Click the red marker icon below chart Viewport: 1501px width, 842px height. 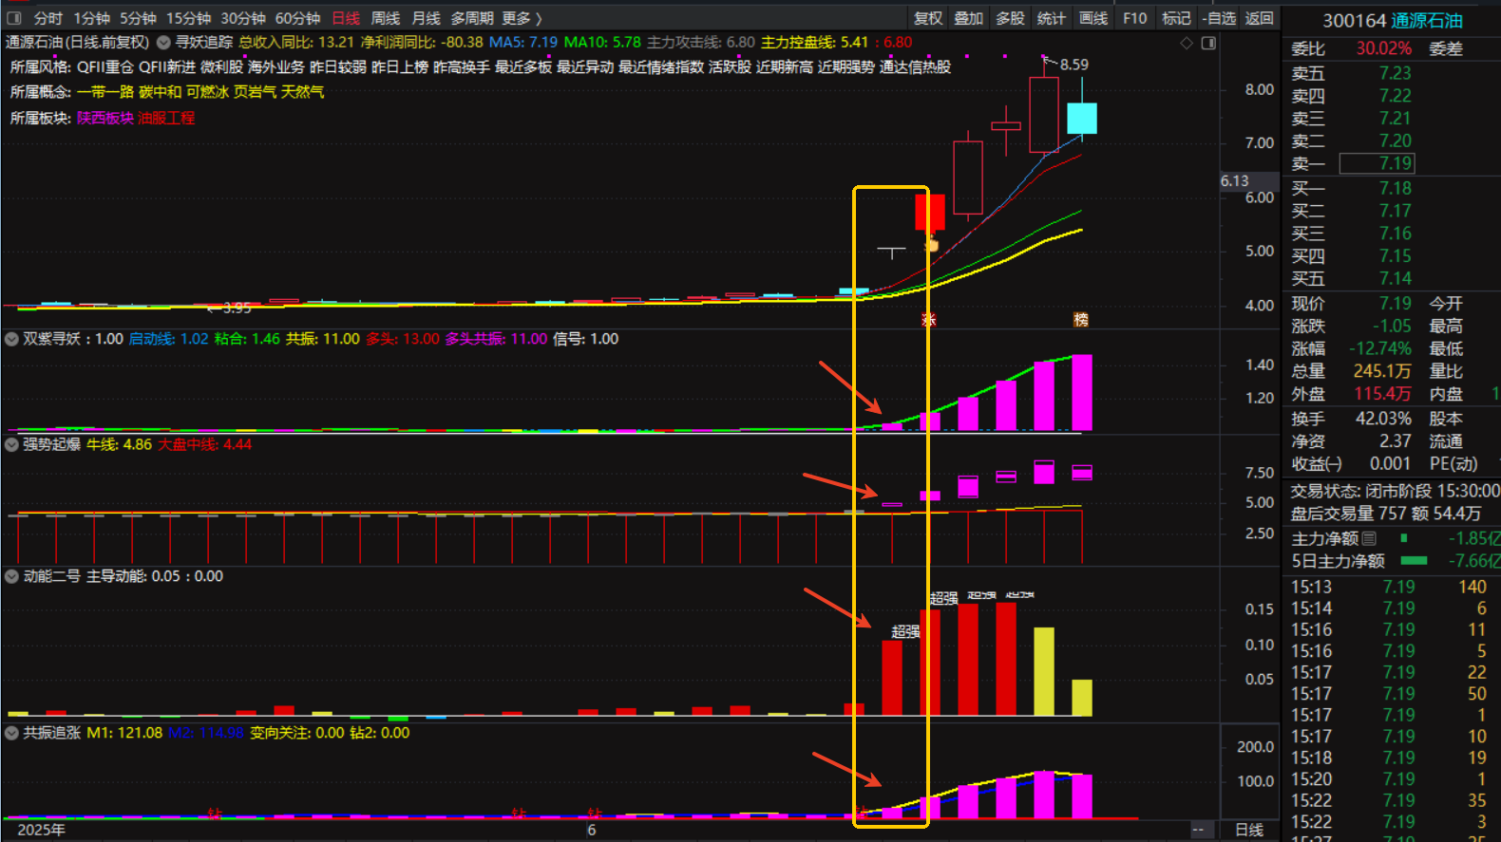(928, 320)
